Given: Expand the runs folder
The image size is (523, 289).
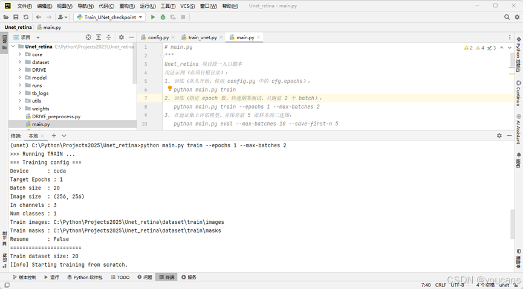Looking at the screenshot, I should (20, 85).
